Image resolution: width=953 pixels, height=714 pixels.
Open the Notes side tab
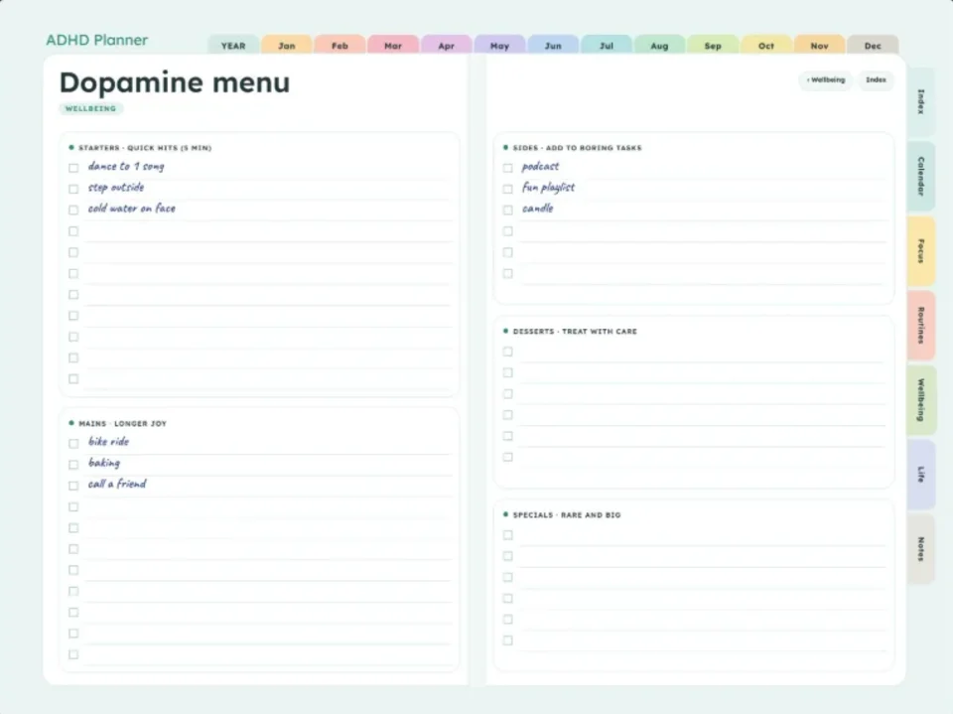click(x=921, y=548)
